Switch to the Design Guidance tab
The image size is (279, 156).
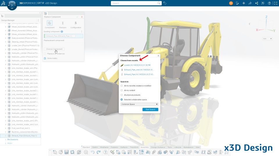coord(158,147)
